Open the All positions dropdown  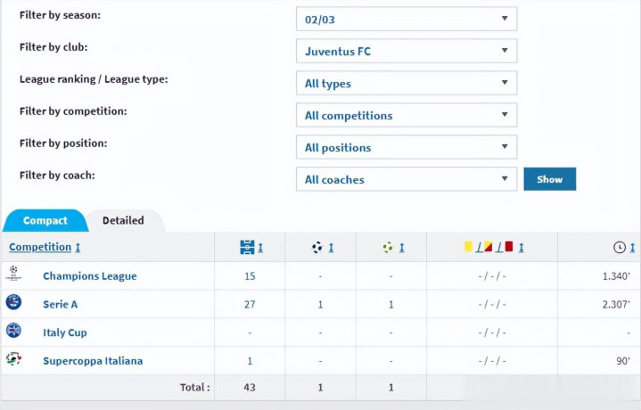tap(407, 147)
